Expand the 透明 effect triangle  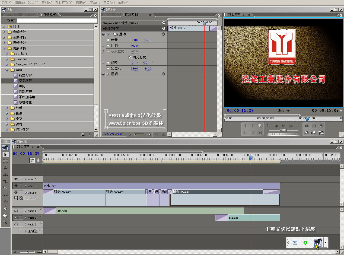coord(108,74)
